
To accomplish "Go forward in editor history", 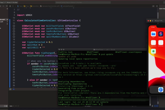I will (x=15, y=6).
